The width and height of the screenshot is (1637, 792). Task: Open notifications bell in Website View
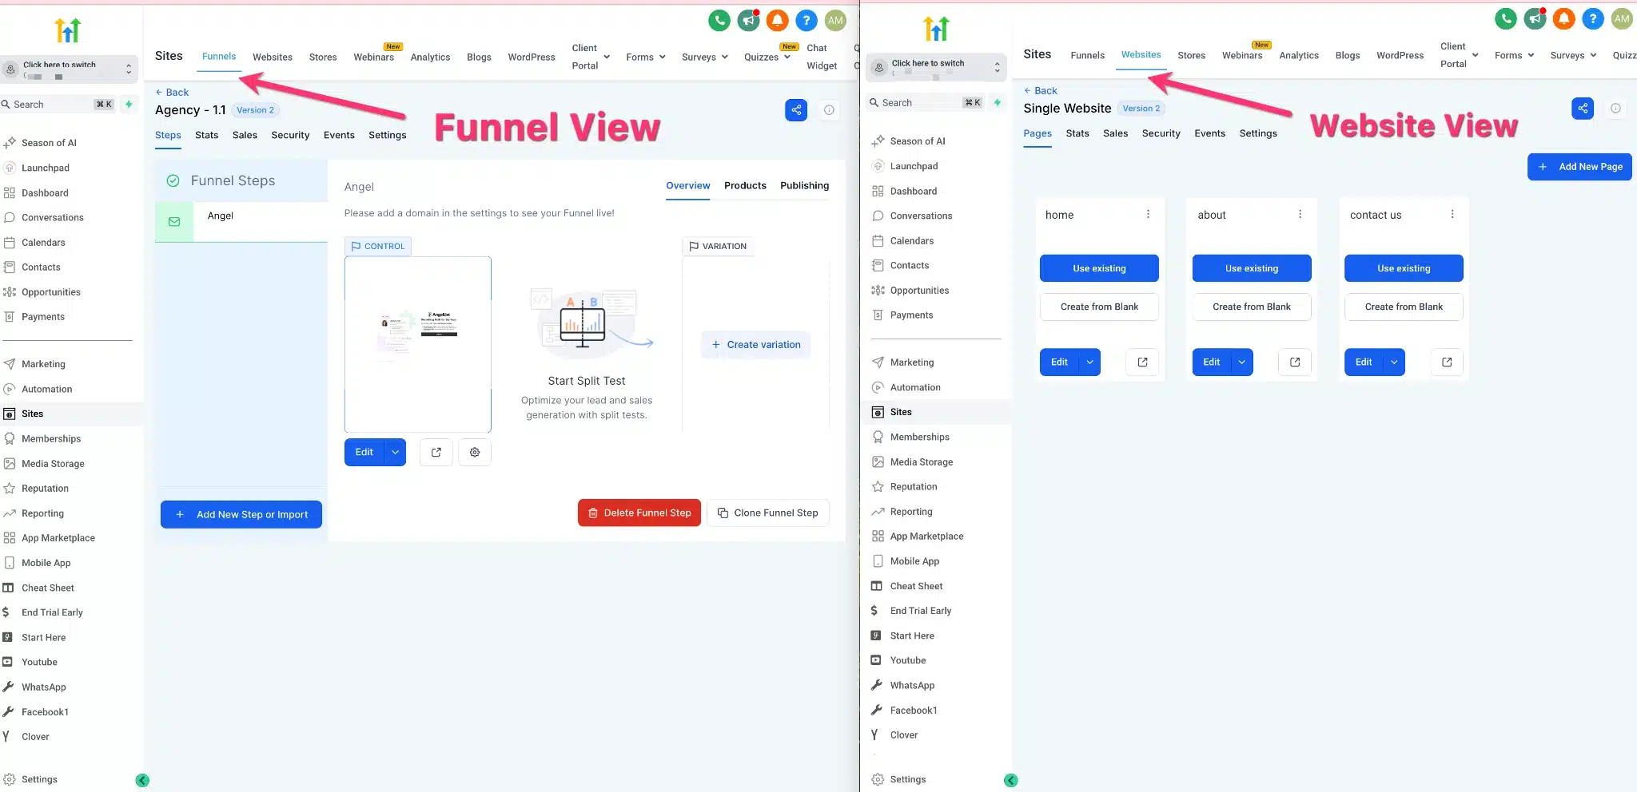pyautogui.click(x=1564, y=18)
